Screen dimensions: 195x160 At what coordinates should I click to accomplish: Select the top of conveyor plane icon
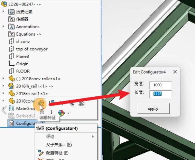(11, 49)
